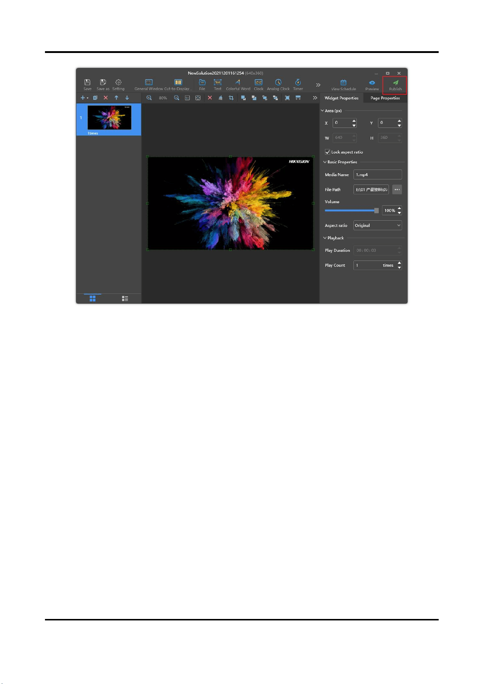Click the copy page icon

point(95,98)
